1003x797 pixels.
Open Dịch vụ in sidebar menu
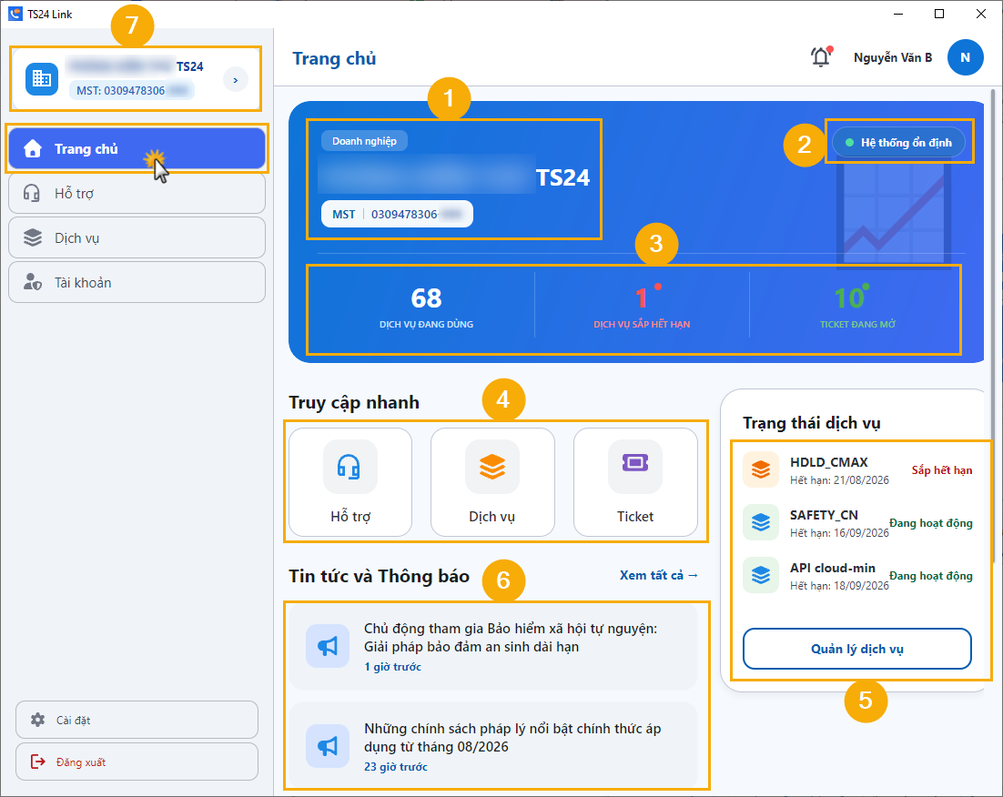[x=137, y=238]
